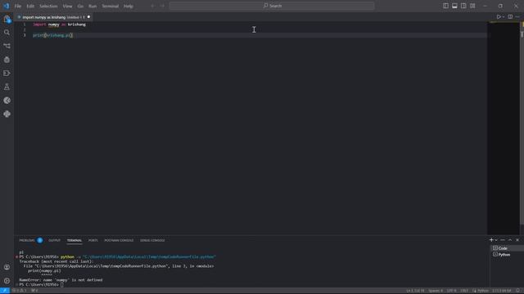The width and height of the screenshot is (524, 294).
Task: Click the unsaved dot on editor tab
Action: 88,17
